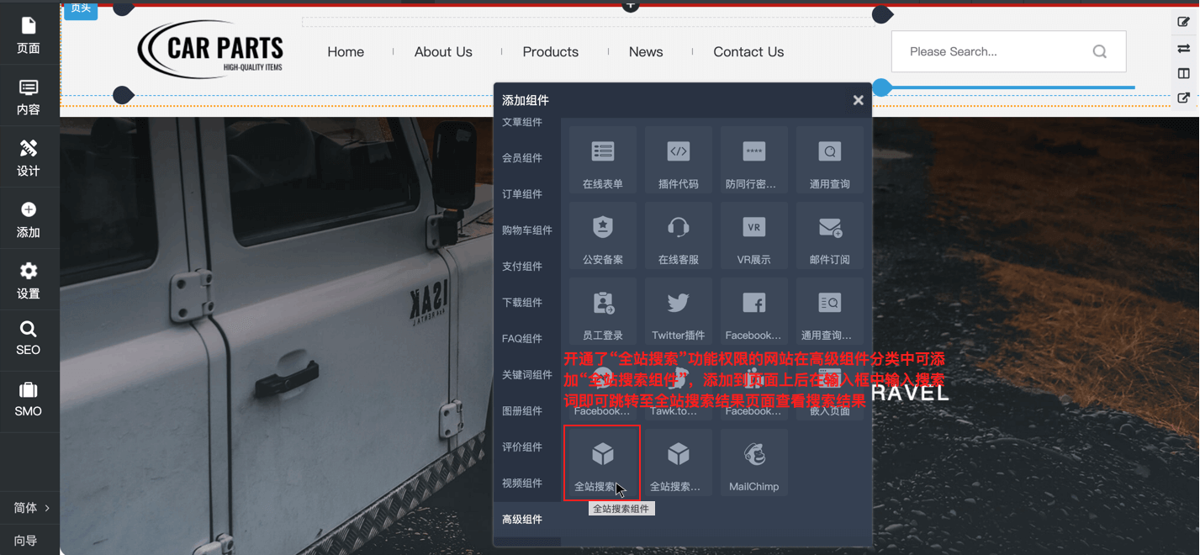Add the Twitter插件 component
The height and width of the screenshot is (555, 1200).
pos(678,310)
